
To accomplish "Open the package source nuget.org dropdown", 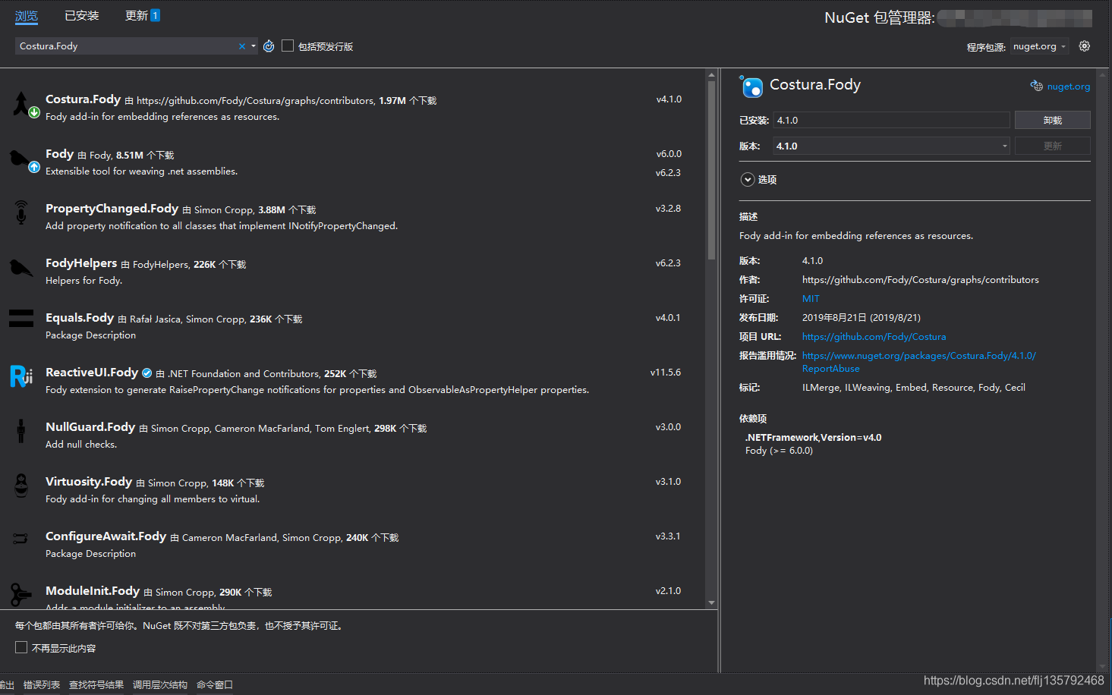I will click(x=1039, y=46).
